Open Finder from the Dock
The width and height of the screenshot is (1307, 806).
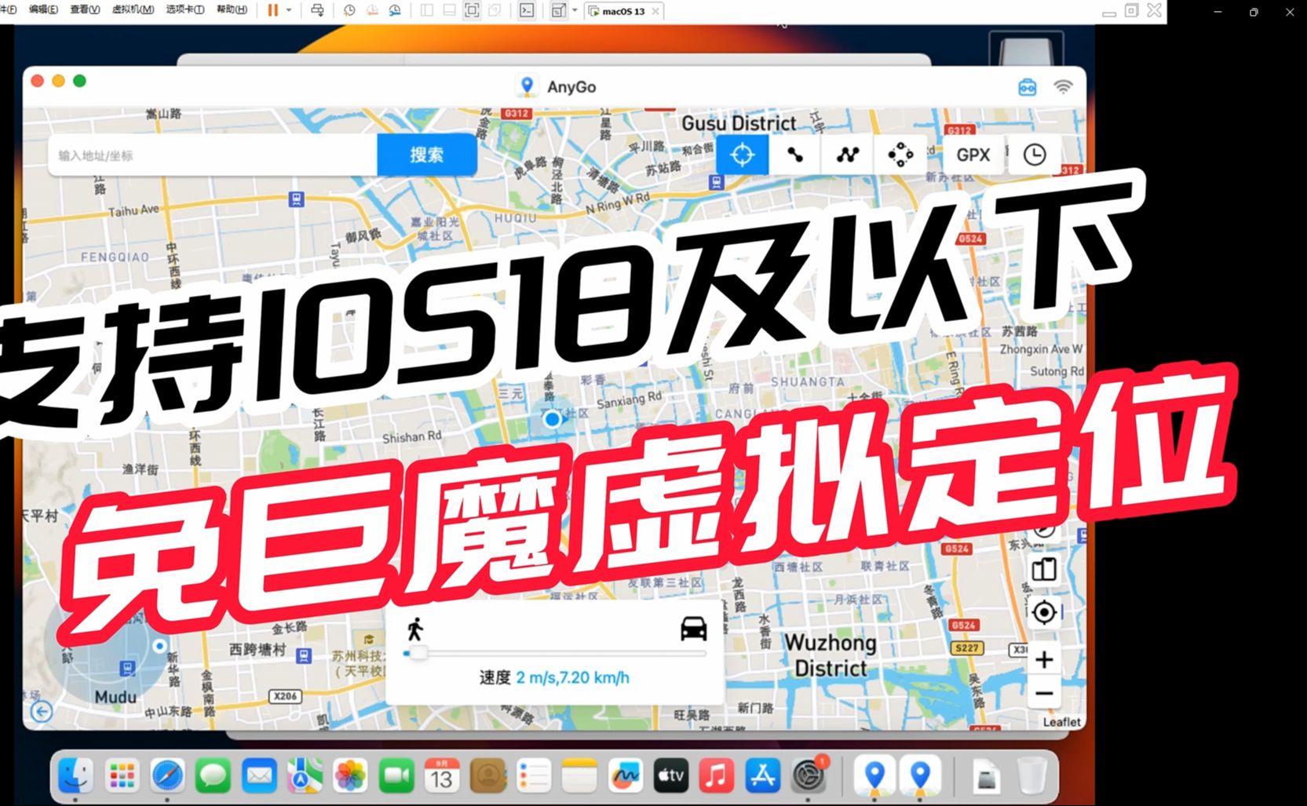click(75, 776)
